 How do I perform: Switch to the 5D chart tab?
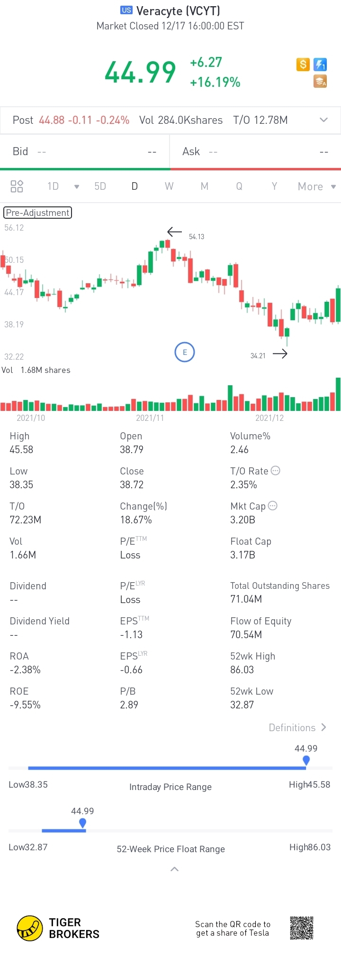pyautogui.click(x=100, y=186)
